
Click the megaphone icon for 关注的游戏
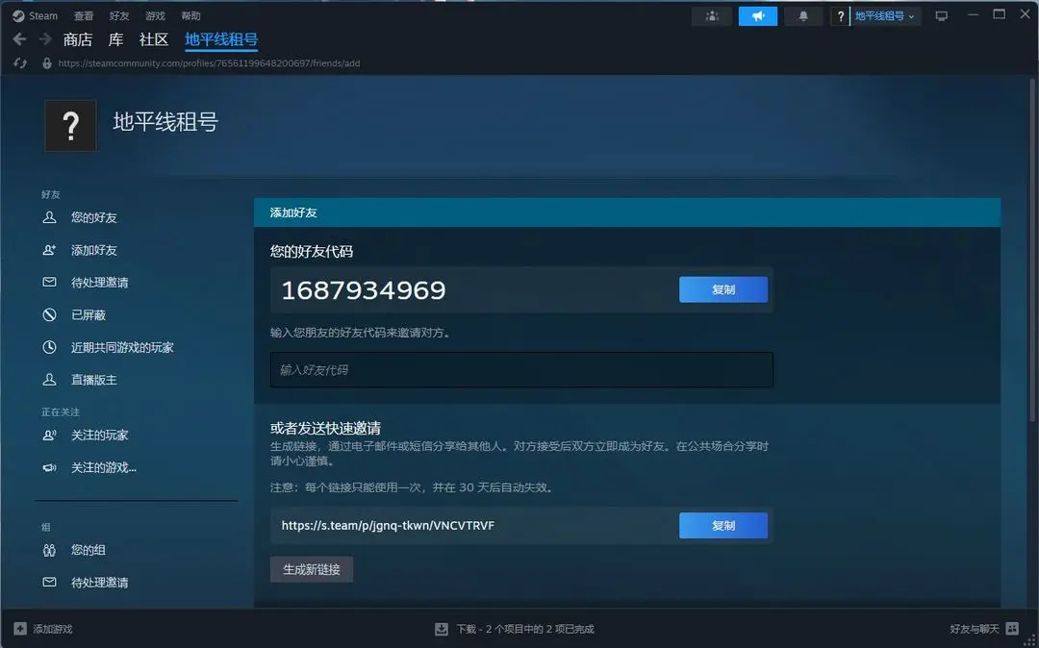point(49,467)
